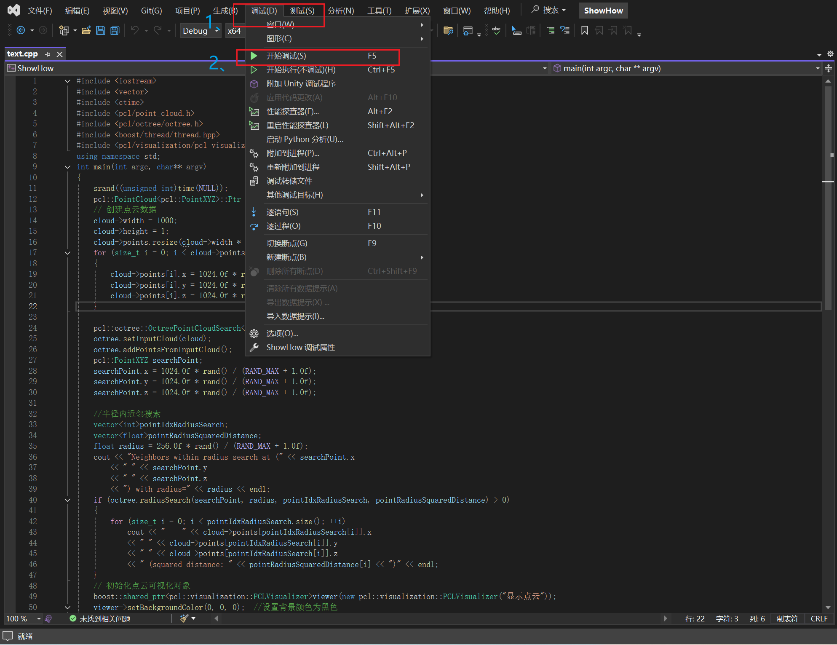837x645 pixels.
Task: Open editor settings gear icon
Action: pos(830,54)
